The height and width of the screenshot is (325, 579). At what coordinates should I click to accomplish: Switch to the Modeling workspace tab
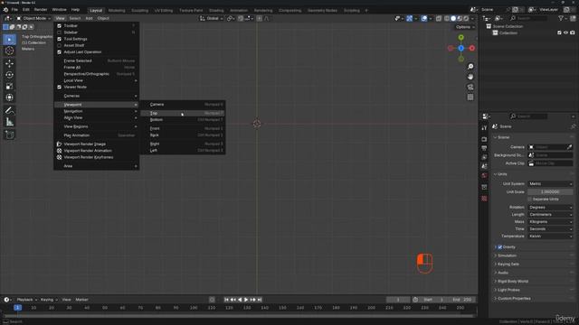(117, 10)
